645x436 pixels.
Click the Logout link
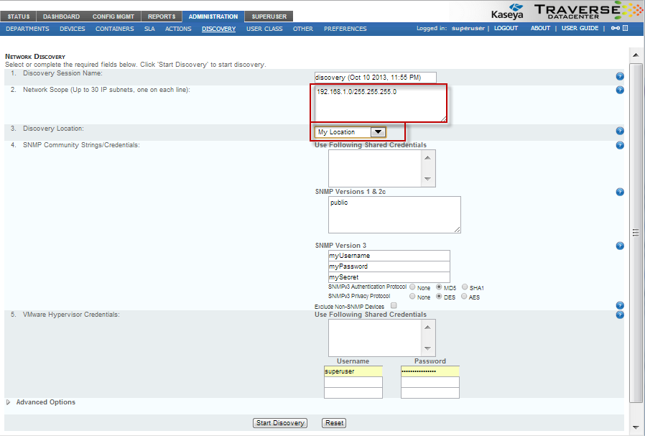(506, 29)
